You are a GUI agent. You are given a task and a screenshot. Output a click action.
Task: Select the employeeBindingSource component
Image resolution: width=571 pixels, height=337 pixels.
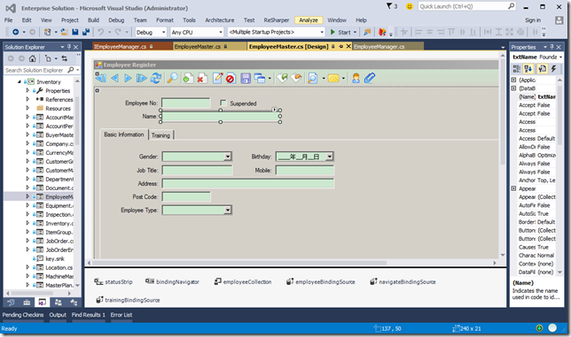[x=320, y=282]
